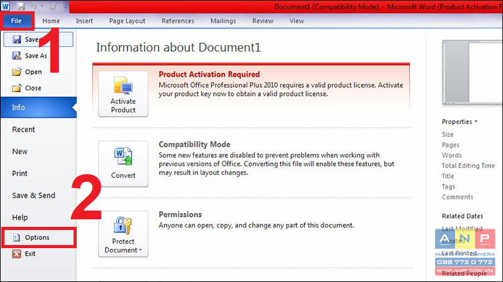Click the Pages property label
The height and width of the screenshot is (282, 503).
tap(450, 145)
